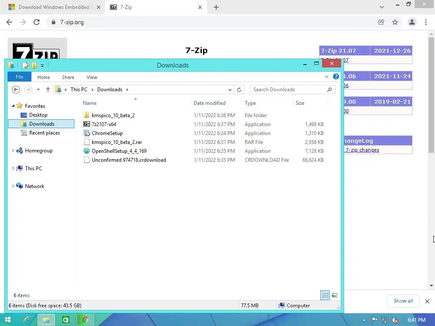Select Unconfirmed 974718.crdownload file icon
435x326 pixels.
(x=87, y=160)
